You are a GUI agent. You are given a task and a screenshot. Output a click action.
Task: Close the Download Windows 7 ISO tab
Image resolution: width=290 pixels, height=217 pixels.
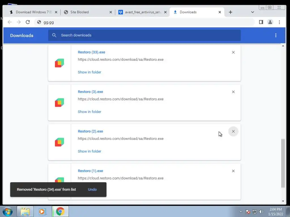tap(56, 12)
